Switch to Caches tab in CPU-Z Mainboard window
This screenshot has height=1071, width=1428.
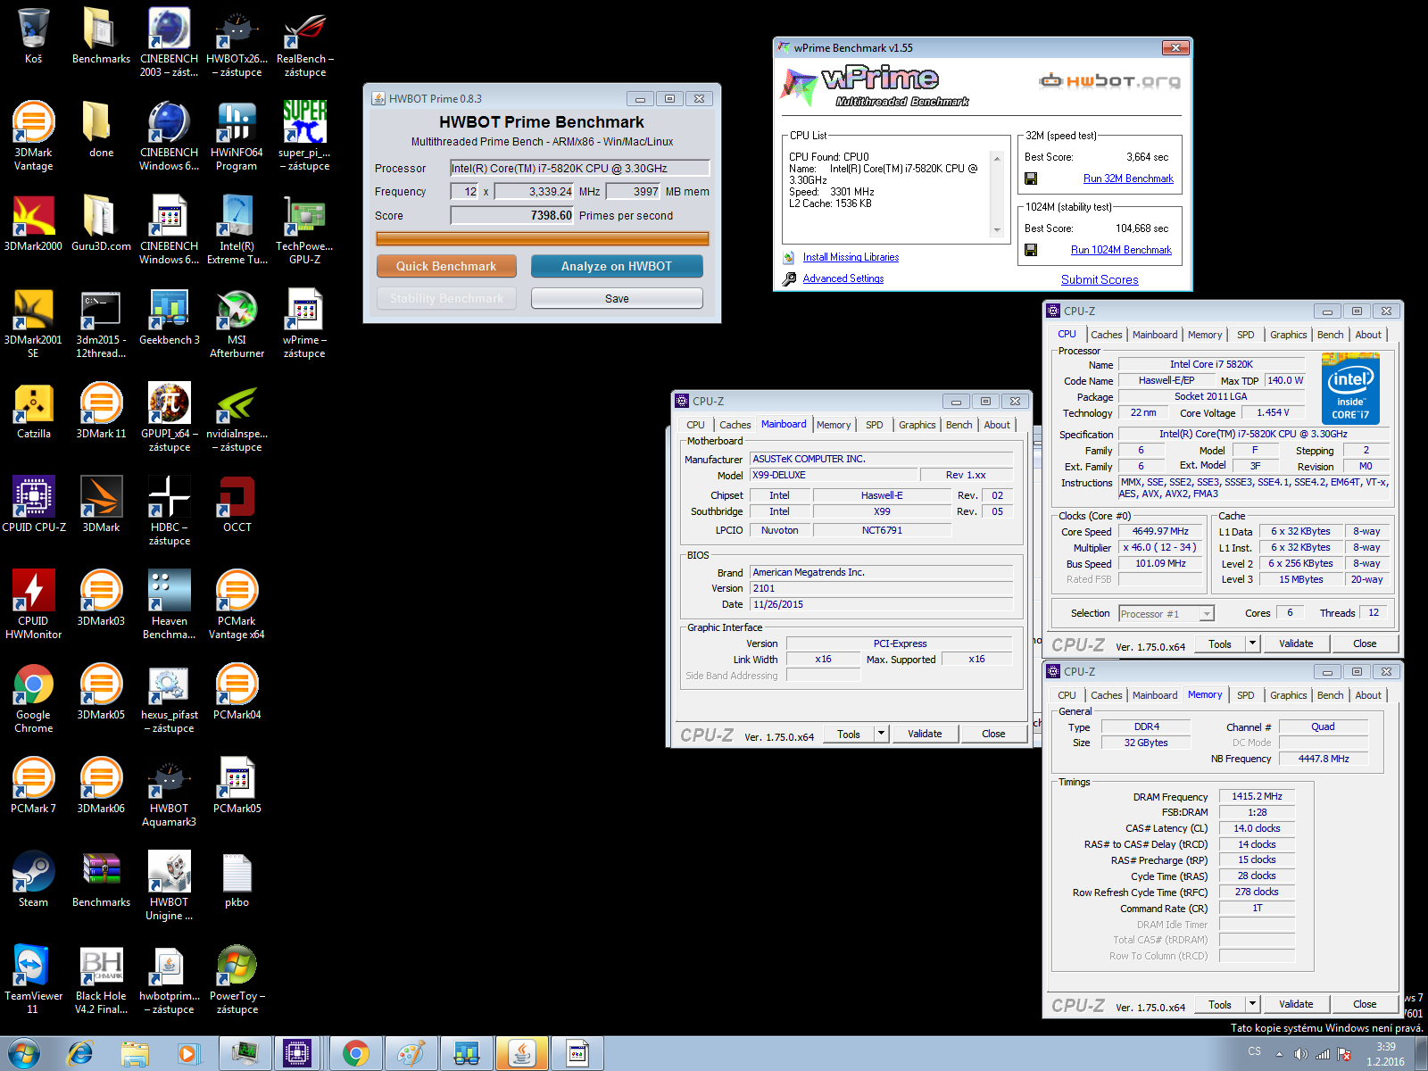[735, 425]
